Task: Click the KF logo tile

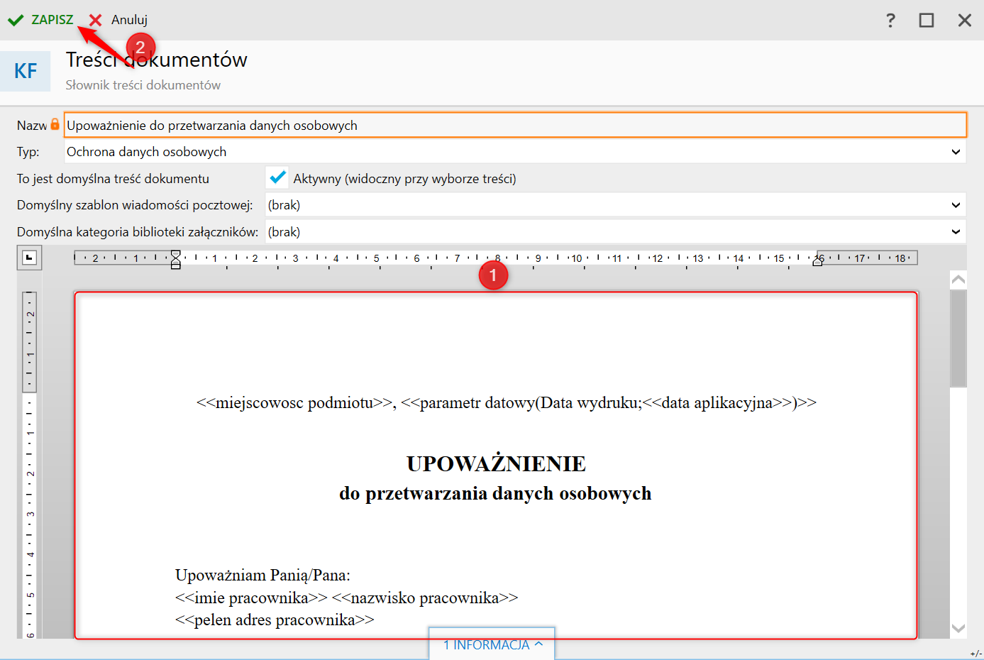Action: tap(26, 71)
